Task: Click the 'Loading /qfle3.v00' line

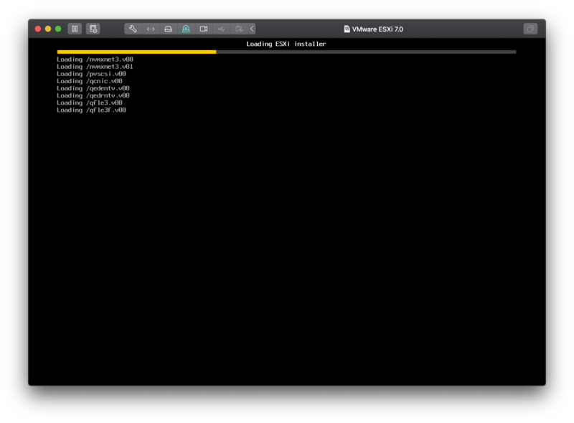Action: click(x=89, y=103)
